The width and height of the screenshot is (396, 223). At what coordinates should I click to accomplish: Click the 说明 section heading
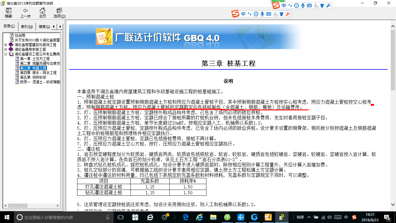228,81
